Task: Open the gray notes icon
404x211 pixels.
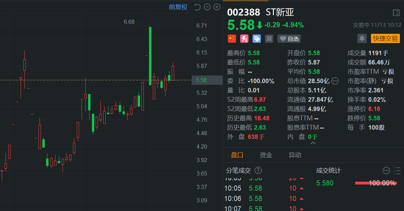Action: [x=269, y=39]
